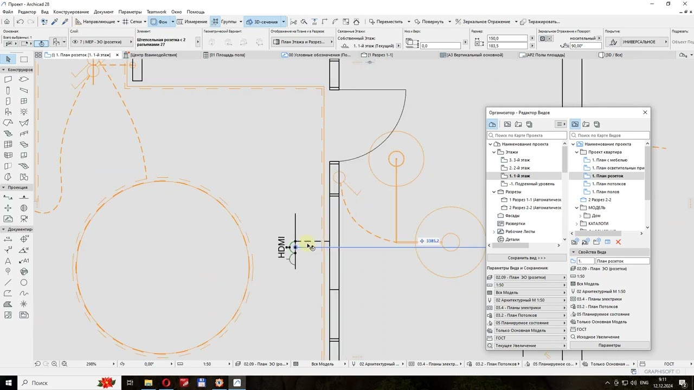The image size is (694, 390).
Task: Open the Teamwork menu
Action: [156, 12]
